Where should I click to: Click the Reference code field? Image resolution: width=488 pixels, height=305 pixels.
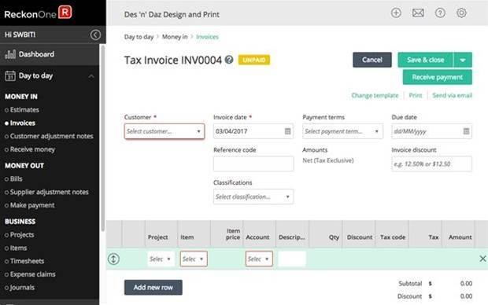pyautogui.click(x=253, y=164)
